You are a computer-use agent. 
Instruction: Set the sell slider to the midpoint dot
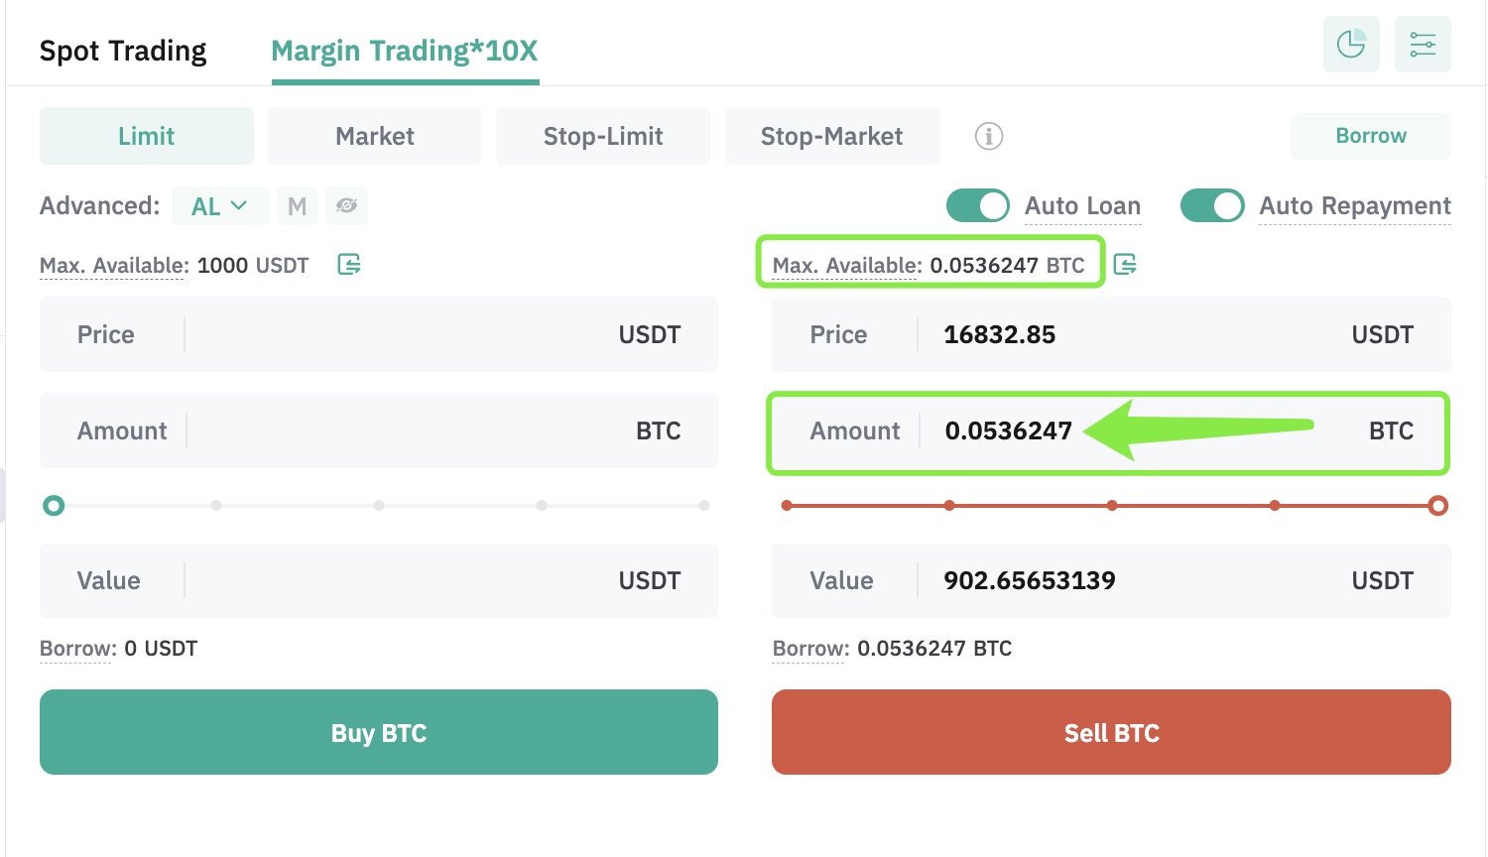tap(1112, 506)
